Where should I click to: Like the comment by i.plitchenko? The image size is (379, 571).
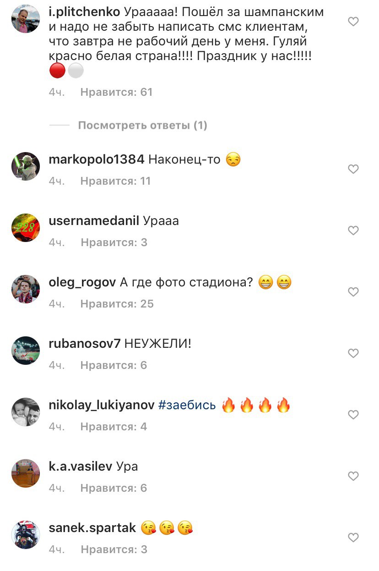353,22
